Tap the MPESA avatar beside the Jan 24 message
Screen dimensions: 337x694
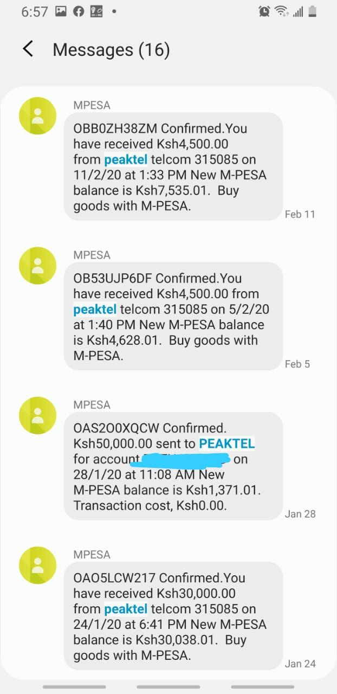coord(37,565)
